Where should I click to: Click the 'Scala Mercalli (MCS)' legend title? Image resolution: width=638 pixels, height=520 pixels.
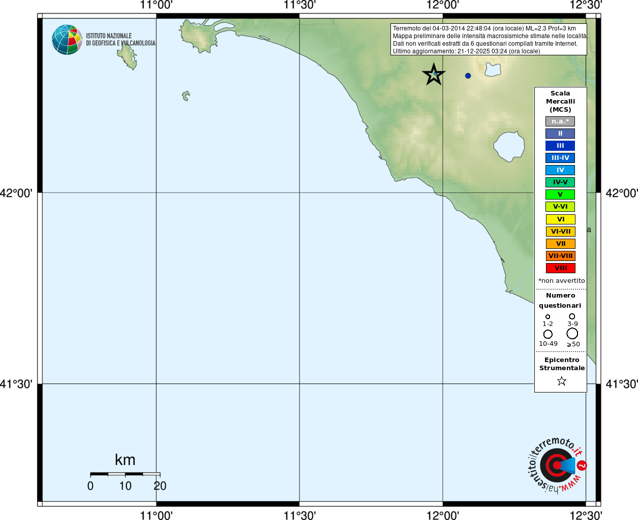click(x=560, y=102)
